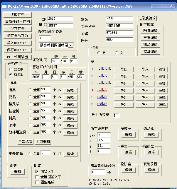The width and height of the screenshot is (177, 189).
Task: Select 全部 radio for 重要物品
Action: (30, 153)
